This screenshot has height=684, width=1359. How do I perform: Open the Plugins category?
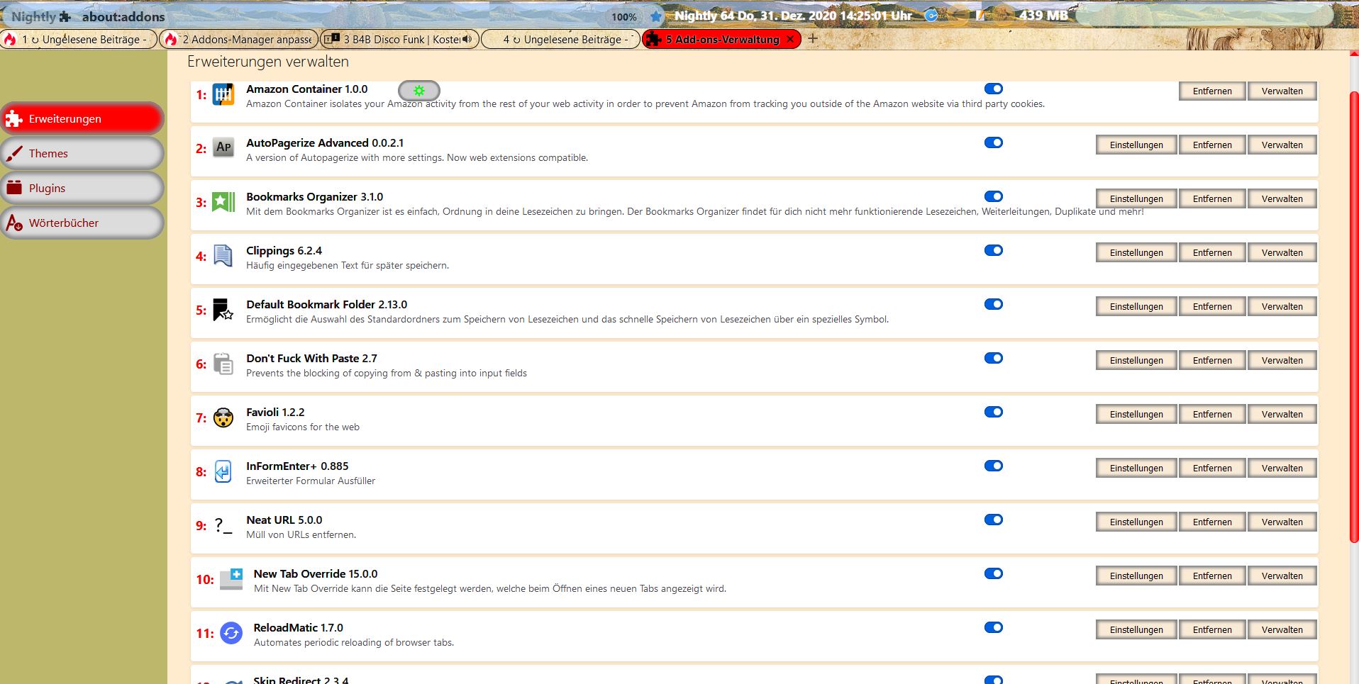click(x=82, y=188)
